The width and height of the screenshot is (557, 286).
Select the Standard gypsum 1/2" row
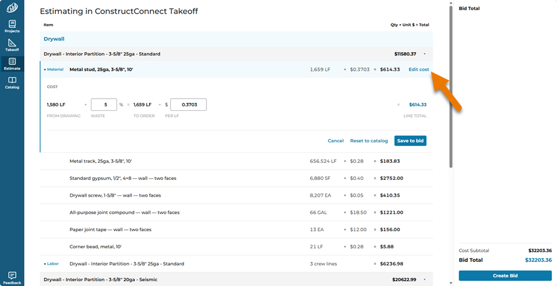tap(237, 178)
